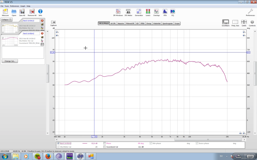Click the measurement name field 14:56:42
The width and height of the screenshot is (257, 160).
pyautogui.click(x=31, y=33)
